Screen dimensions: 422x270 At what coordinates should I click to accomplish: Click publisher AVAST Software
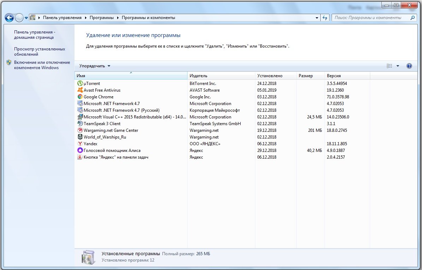tap(204, 90)
